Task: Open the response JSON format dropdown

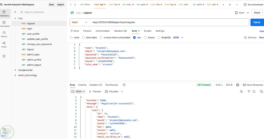Action: point(78,92)
